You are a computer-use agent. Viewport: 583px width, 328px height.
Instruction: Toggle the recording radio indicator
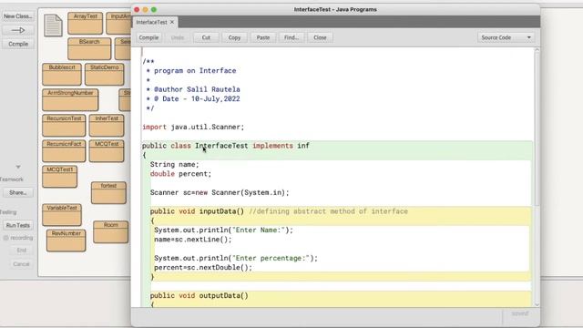tap(5, 238)
